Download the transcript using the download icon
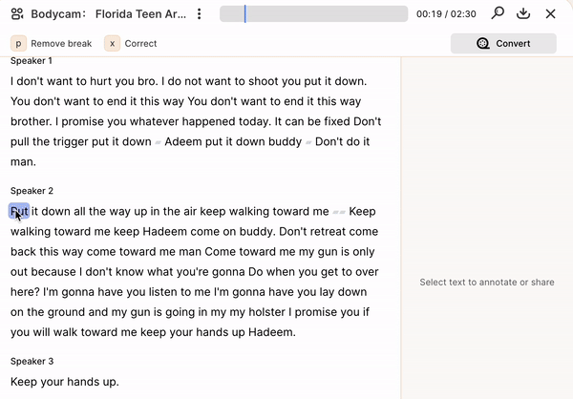The height and width of the screenshot is (399, 573). tap(523, 13)
